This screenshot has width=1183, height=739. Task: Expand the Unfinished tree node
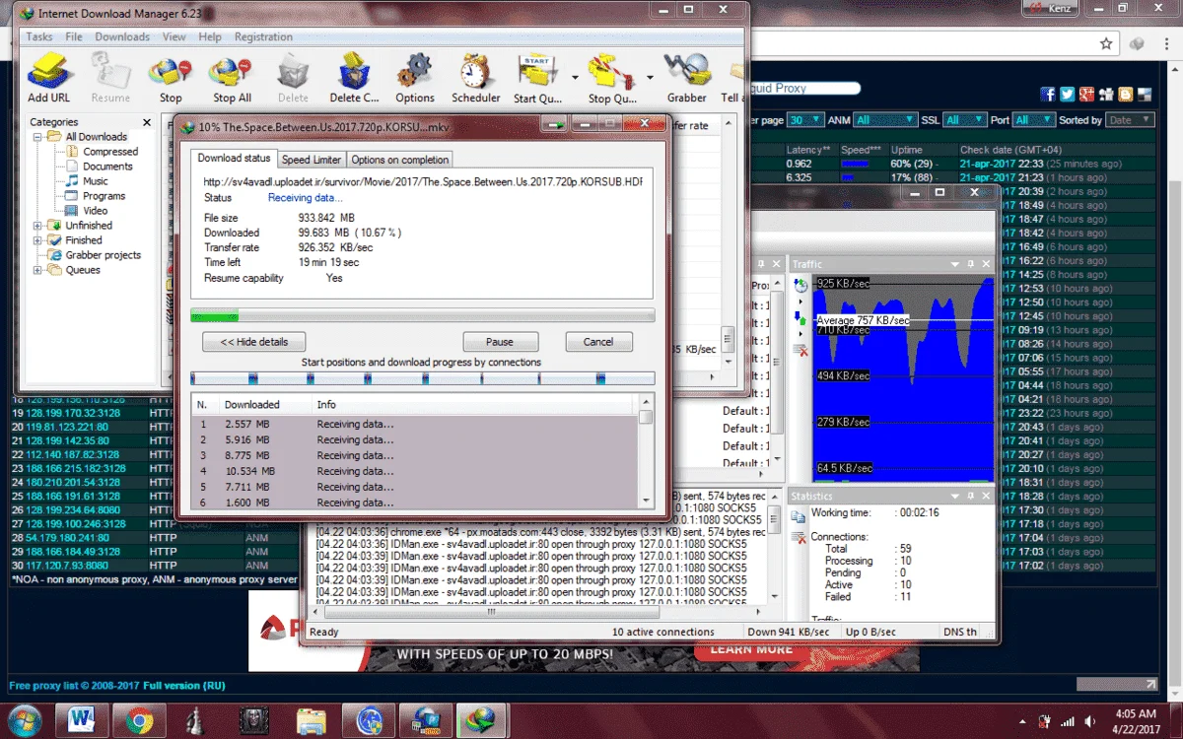[37, 226]
